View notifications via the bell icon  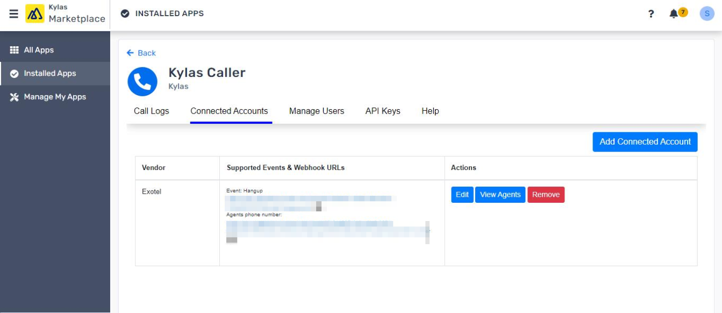point(674,14)
